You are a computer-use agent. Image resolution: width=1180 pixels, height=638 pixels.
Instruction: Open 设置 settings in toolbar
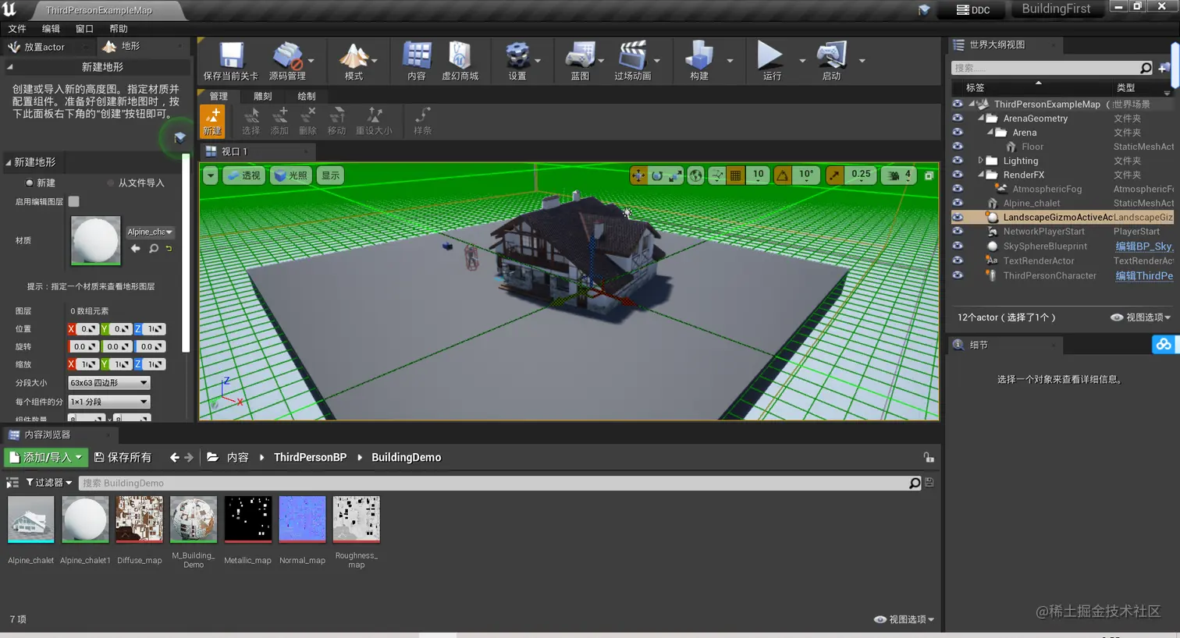[x=517, y=61]
